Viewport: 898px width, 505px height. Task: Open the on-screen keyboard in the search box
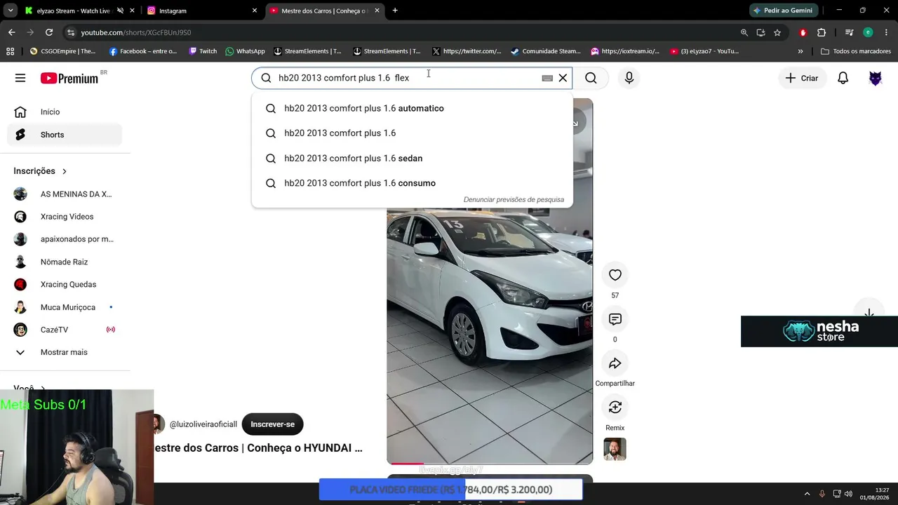pyautogui.click(x=547, y=78)
